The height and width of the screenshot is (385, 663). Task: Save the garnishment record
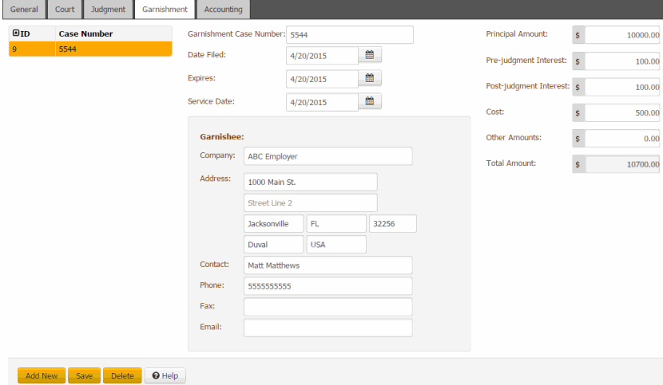(x=84, y=375)
